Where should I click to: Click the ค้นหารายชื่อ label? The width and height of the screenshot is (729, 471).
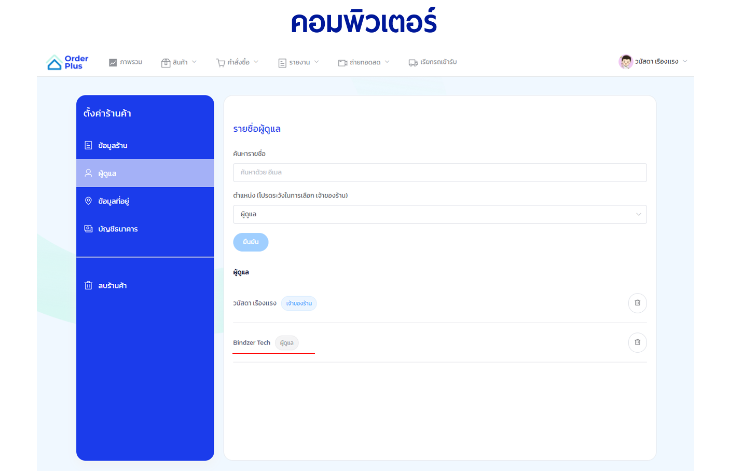click(249, 154)
